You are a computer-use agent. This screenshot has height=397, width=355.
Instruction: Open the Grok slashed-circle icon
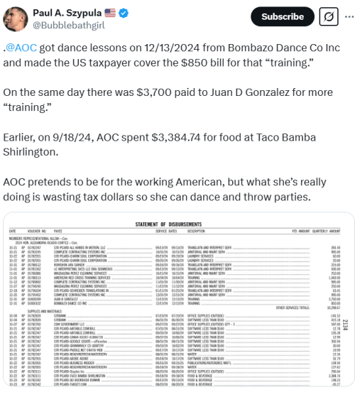tap(329, 17)
